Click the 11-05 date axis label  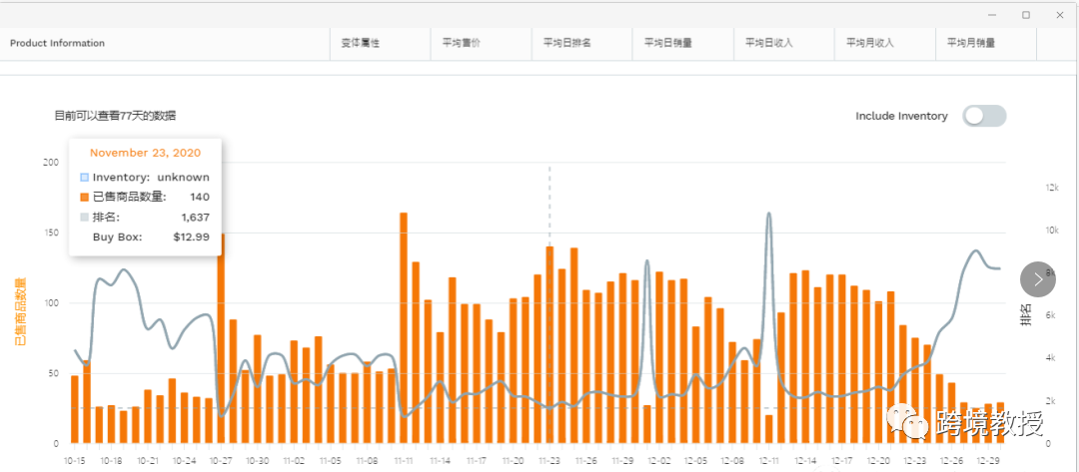331,460
